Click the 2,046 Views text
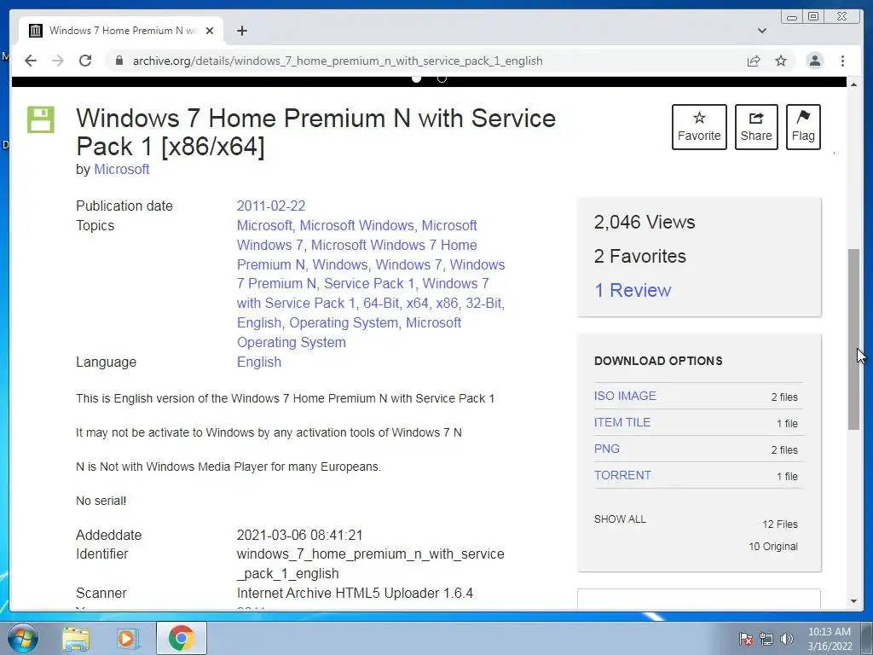Screen dimensions: 873x655 (645, 223)
